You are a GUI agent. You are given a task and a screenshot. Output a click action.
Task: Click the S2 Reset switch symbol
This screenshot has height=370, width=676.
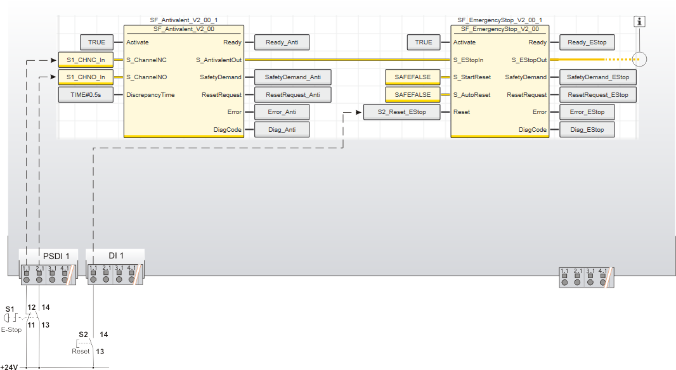point(88,343)
